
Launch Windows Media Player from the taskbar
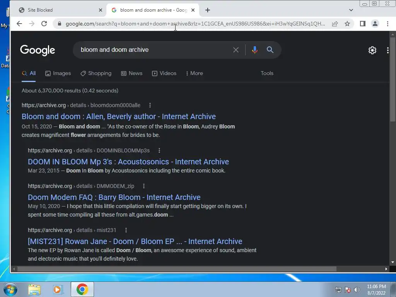point(58,289)
